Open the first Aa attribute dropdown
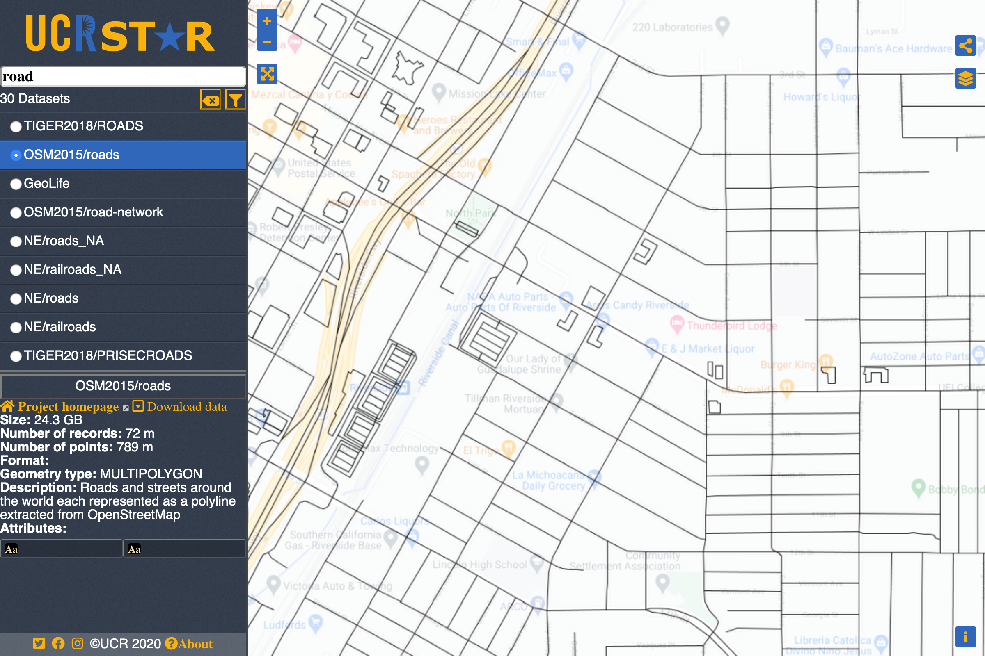Screen dimensions: 985x656 62,549
